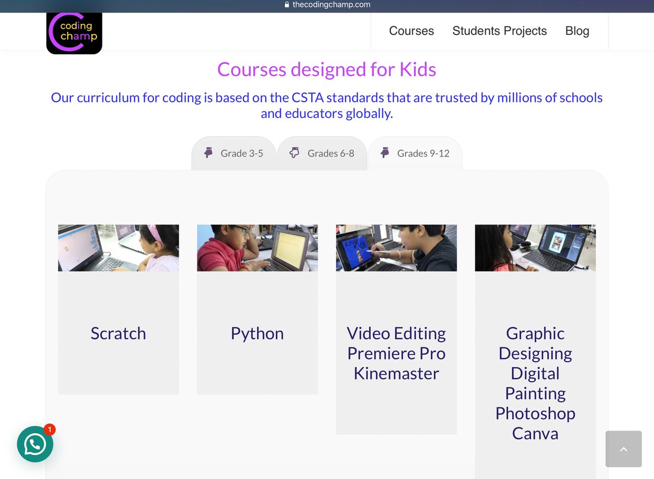Select the Video Editing Premiere Pro Kinemaster title
The image size is (654, 479).
(396, 354)
